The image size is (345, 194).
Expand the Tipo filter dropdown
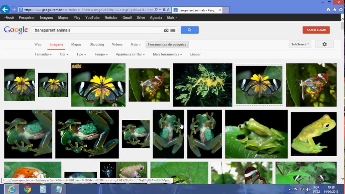coord(81,54)
